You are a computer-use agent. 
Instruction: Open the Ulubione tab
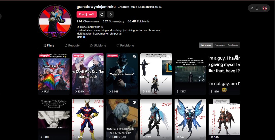point(98,45)
